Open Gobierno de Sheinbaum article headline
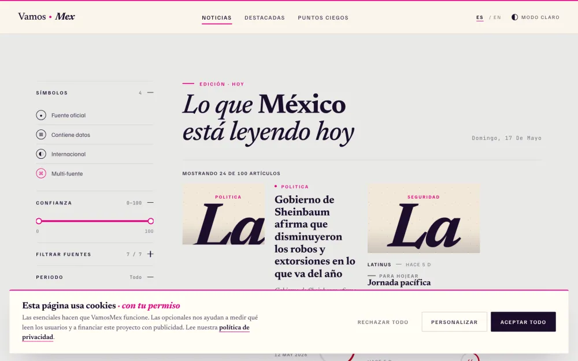The height and width of the screenshot is (361, 578). coord(315,236)
